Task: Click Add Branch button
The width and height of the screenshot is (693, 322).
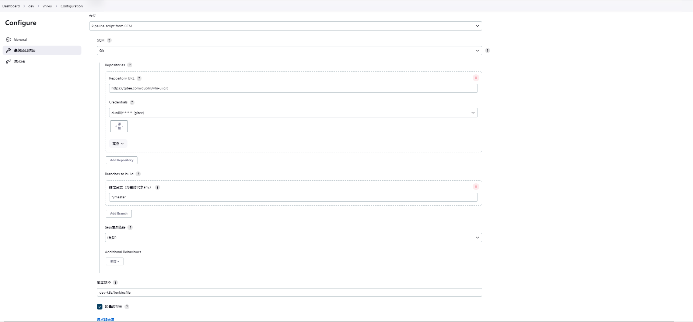Action: (119, 213)
